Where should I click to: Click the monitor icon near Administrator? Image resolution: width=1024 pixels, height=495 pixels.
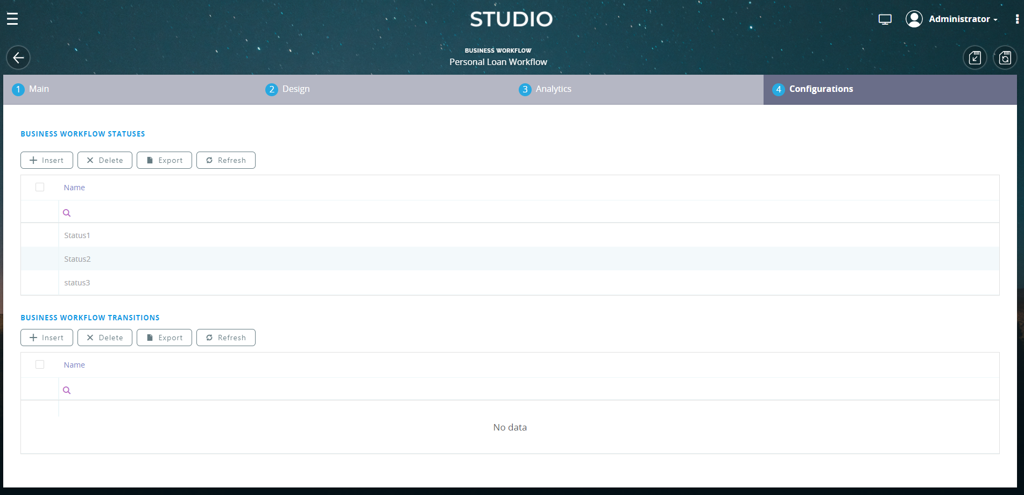[885, 18]
